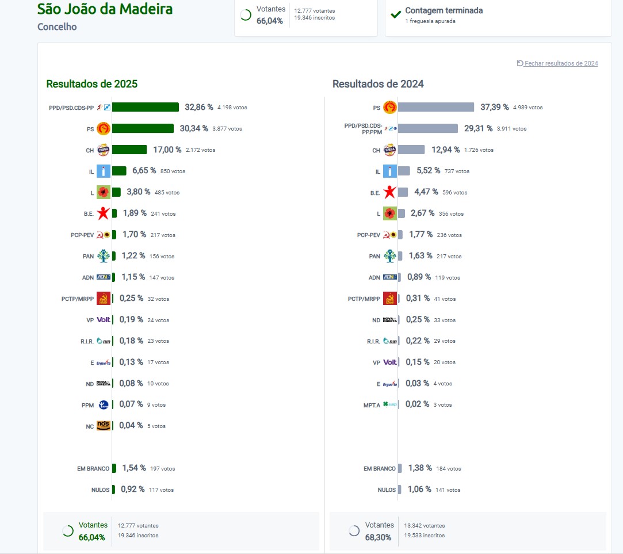623x554 pixels.
Task: Click 'Resultados de 2024' heading
Action: click(x=378, y=84)
